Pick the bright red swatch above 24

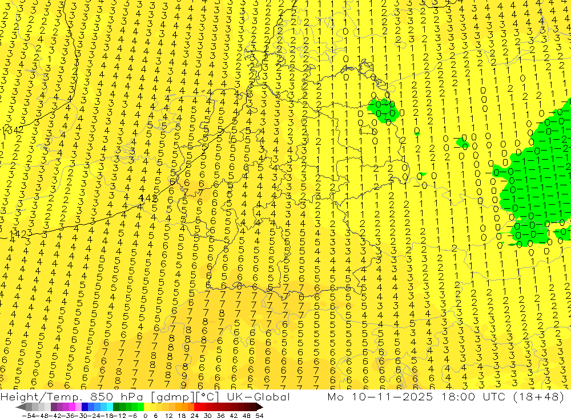[197, 407]
